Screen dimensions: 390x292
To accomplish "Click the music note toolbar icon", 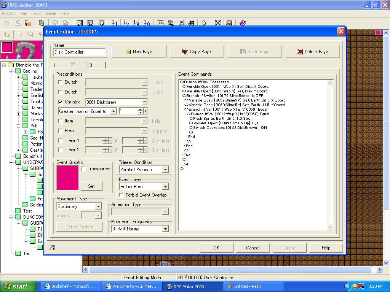I will [182, 23].
